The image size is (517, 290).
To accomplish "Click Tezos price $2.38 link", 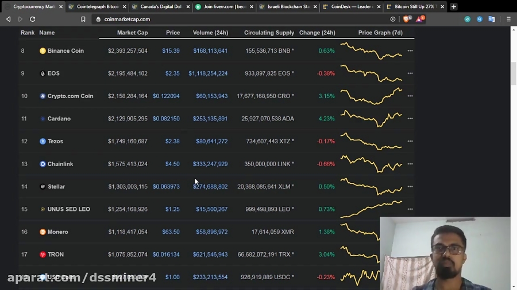I will 172,142.
